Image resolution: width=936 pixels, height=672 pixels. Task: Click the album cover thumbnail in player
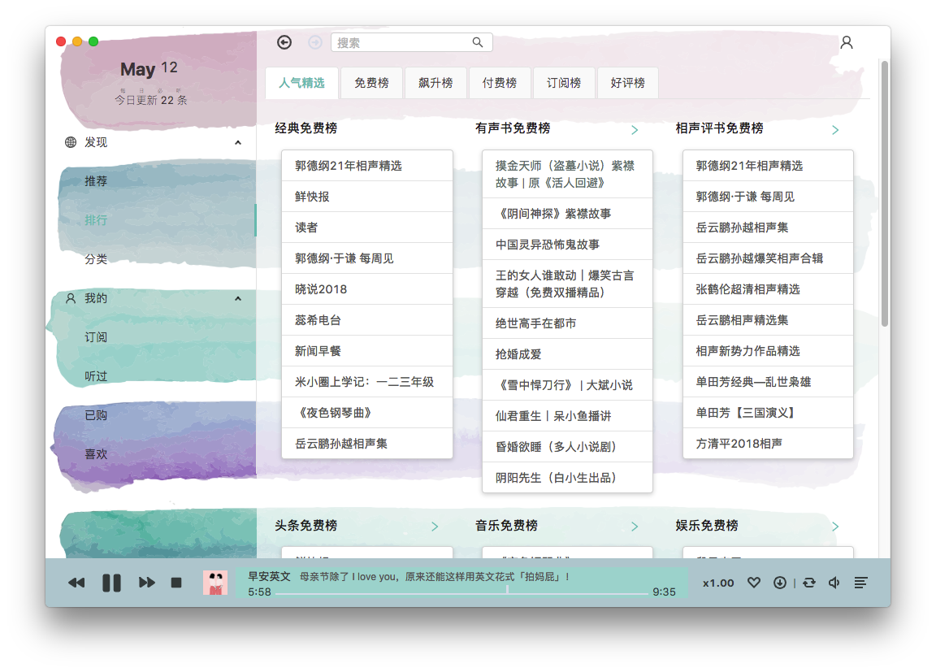coord(215,583)
